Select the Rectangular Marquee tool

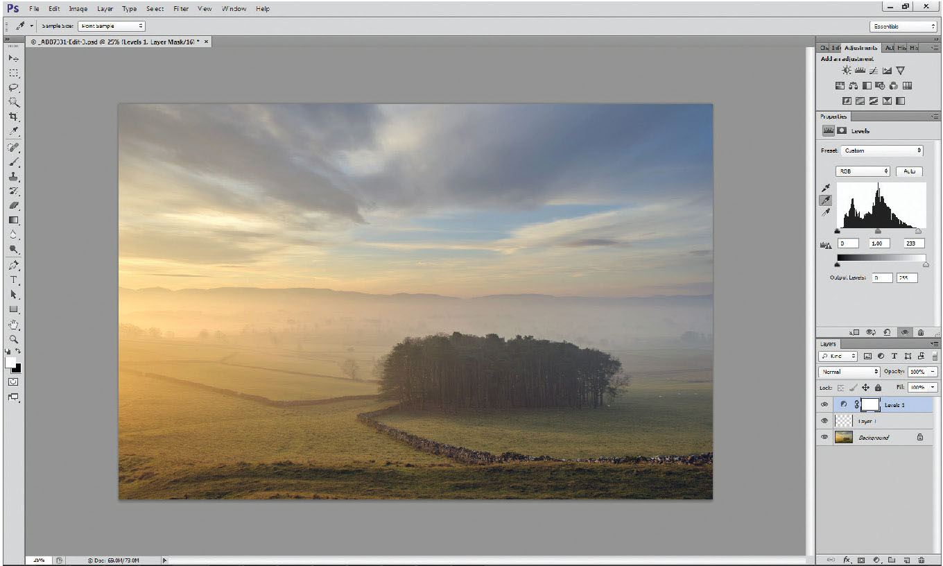point(13,73)
